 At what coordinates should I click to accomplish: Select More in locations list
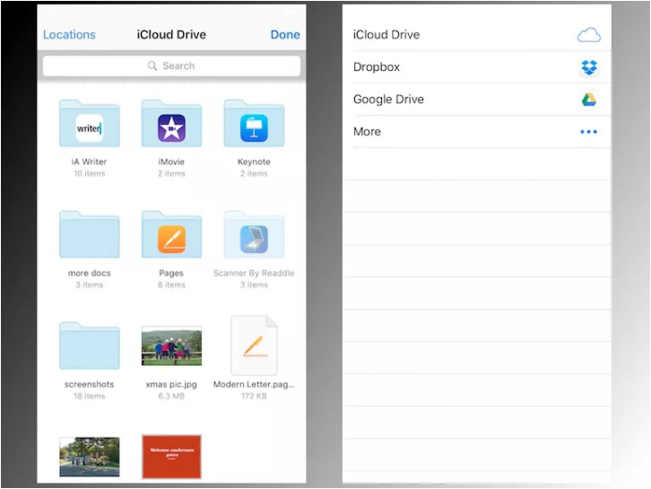(x=477, y=132)
